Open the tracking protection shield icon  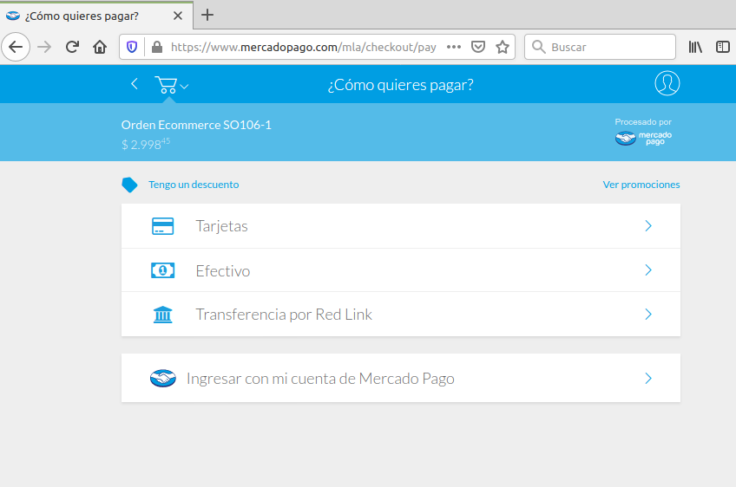tap(132, 47)
